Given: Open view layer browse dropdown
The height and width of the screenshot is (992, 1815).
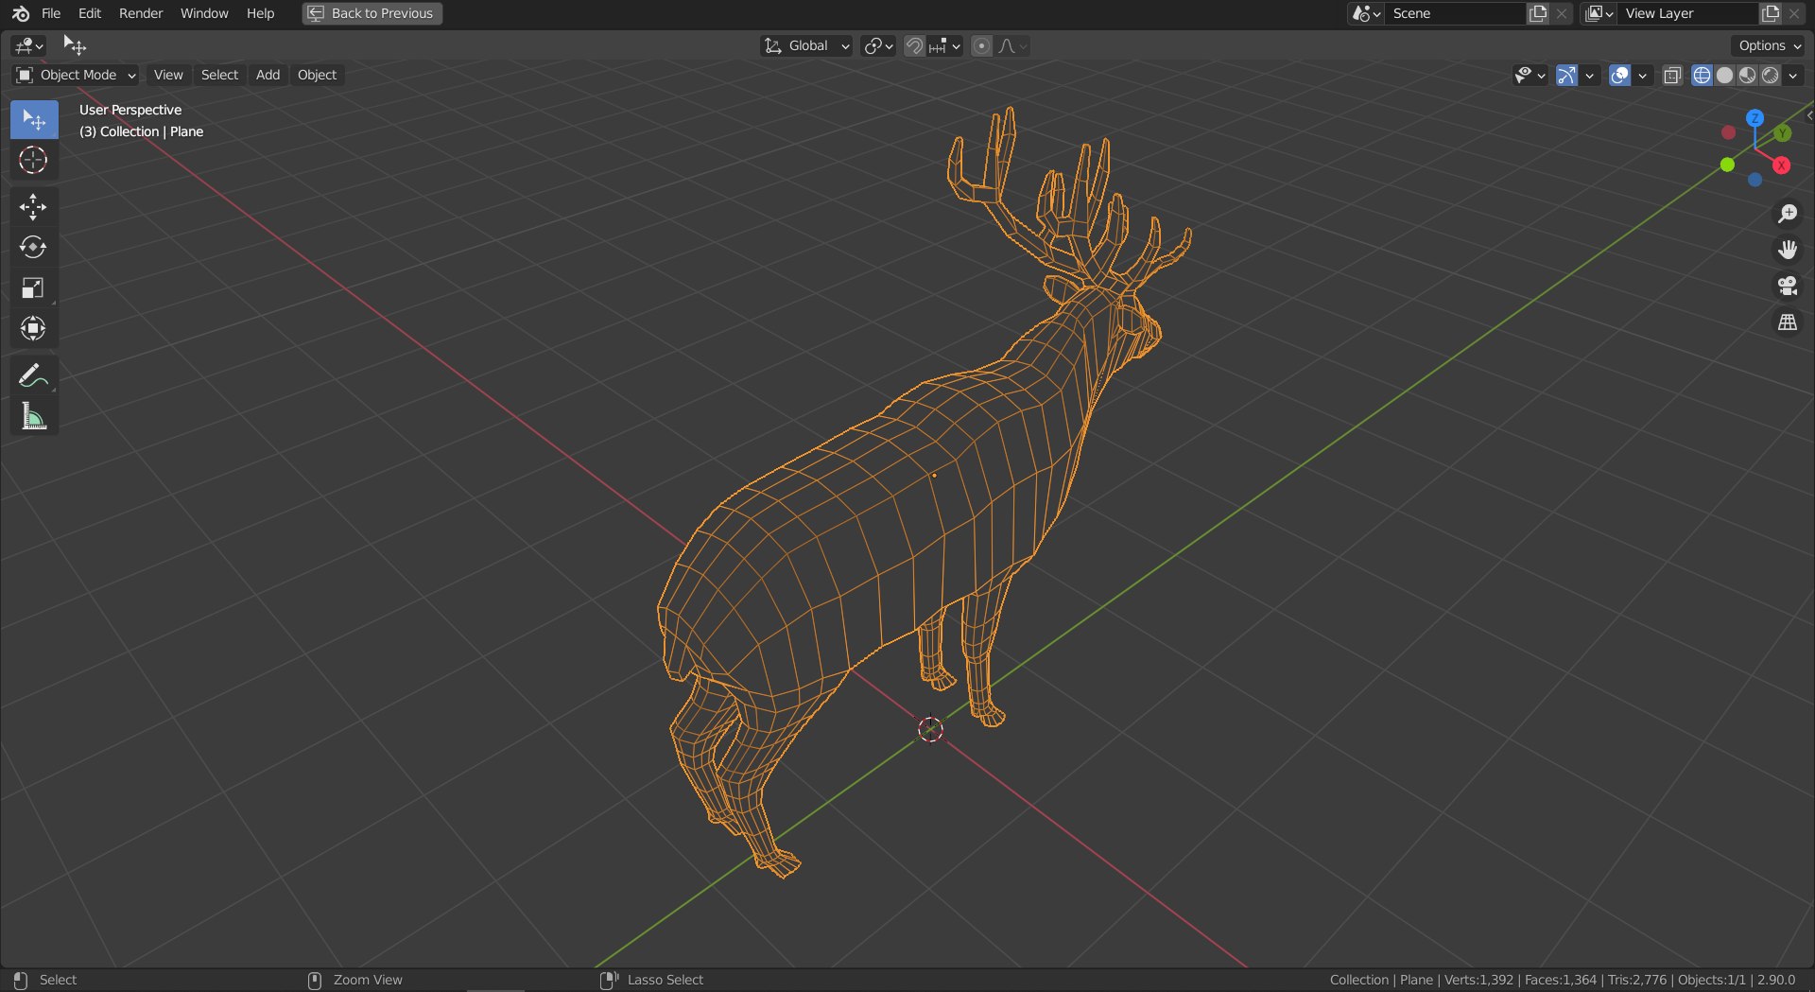Looking at the screenshot, I should point(1599,13).
